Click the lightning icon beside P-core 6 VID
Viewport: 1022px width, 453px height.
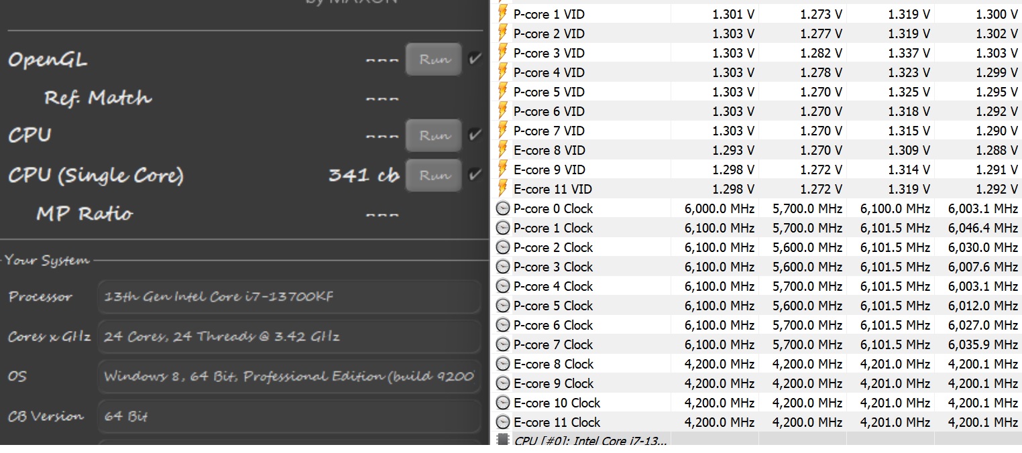click(x=502, y=111)
